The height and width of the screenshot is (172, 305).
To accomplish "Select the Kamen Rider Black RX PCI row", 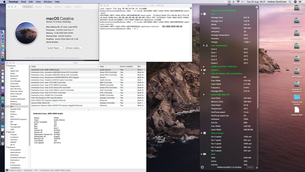I will (88, 103).
